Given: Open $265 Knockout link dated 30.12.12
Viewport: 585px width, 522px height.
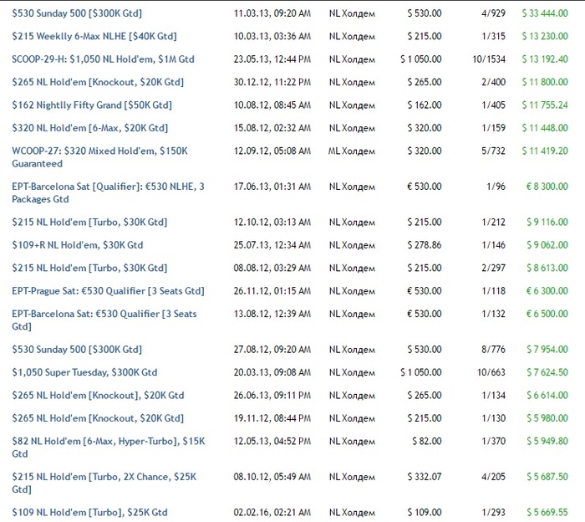Looking at the screenshot, I should tap(98, 82).
